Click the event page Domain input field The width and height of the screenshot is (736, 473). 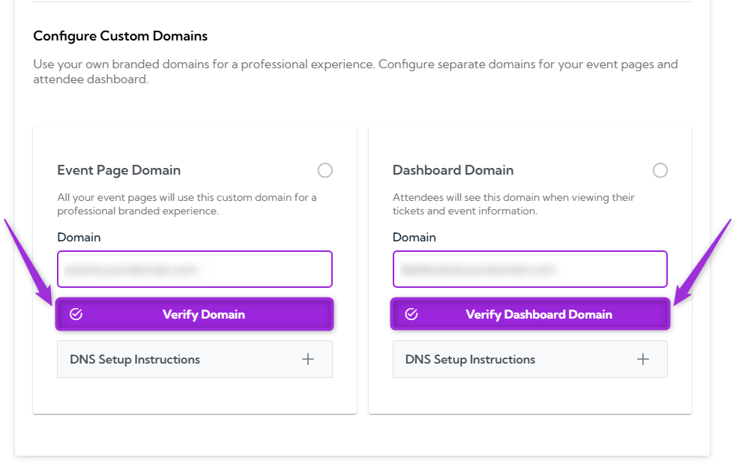pos(194,269)
